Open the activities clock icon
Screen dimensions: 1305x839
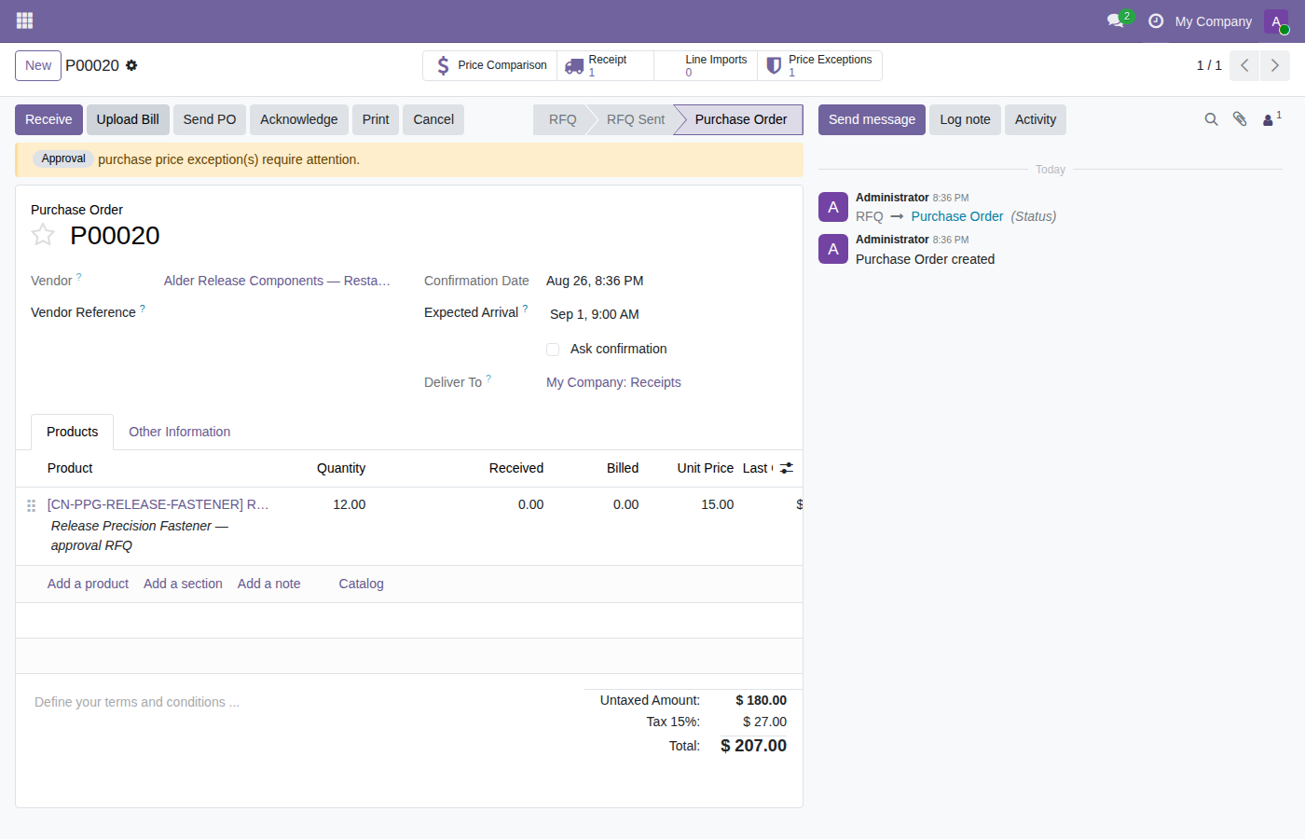click(1156, 21)
